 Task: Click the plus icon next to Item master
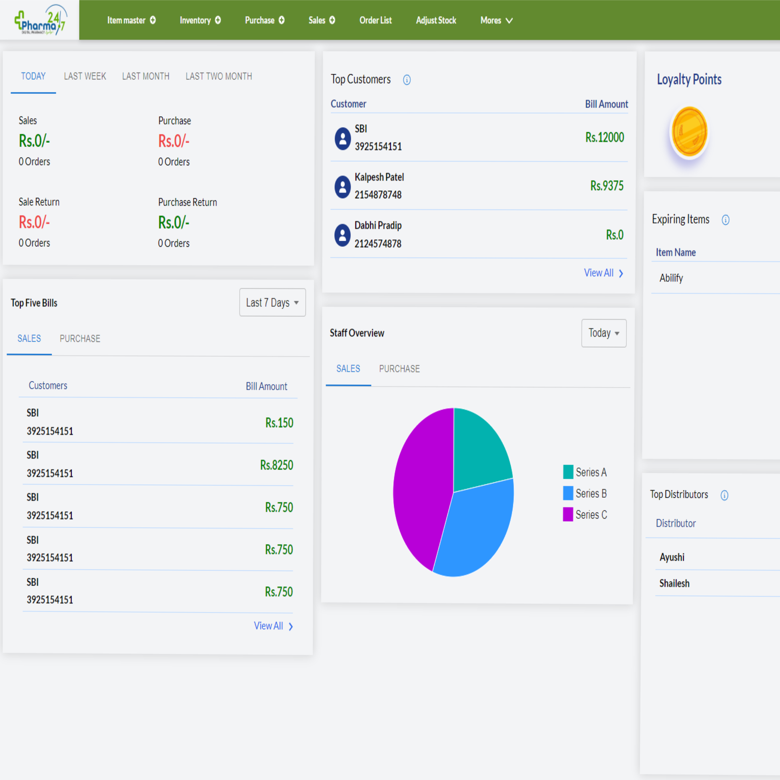(153, 20)
